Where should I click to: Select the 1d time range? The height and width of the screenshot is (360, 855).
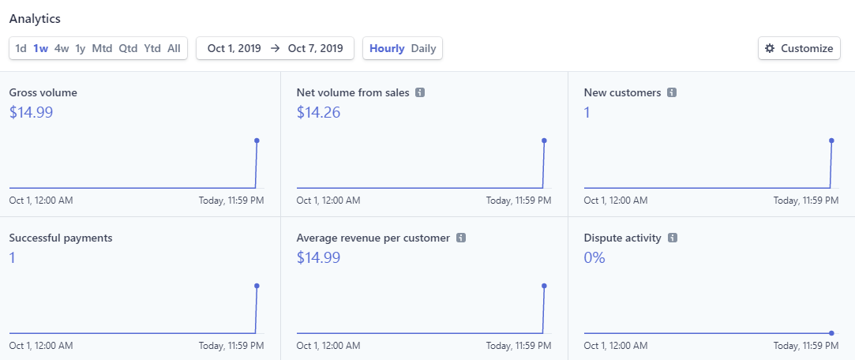coord(21,48)
